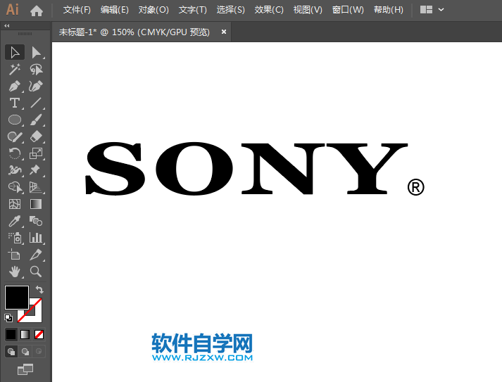Image resolution: width=502 pixels, height=382 pixels.
Task: Select the Eyedropper tool
Action: click(x=15, y=221)
